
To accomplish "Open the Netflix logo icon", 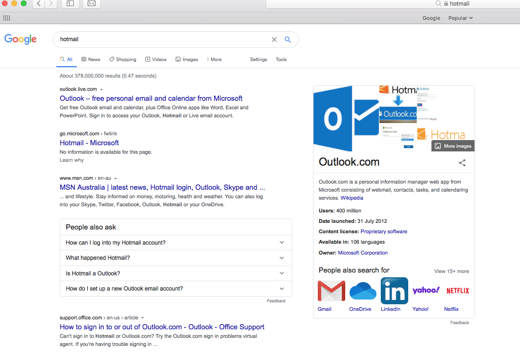I will tap(457, 291).
